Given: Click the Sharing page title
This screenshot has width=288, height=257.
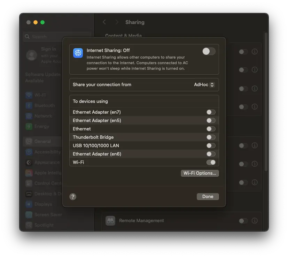Looking at the screenshot, I should click(135, 22).
